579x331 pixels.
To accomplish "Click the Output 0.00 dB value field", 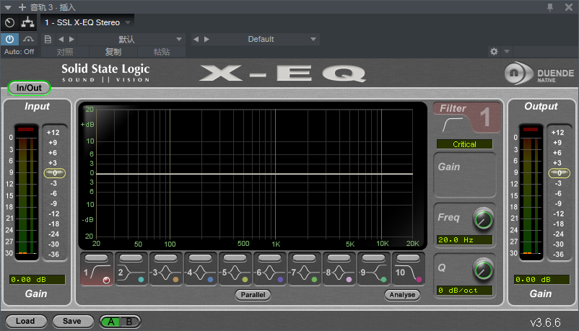I will pos(541,279).
